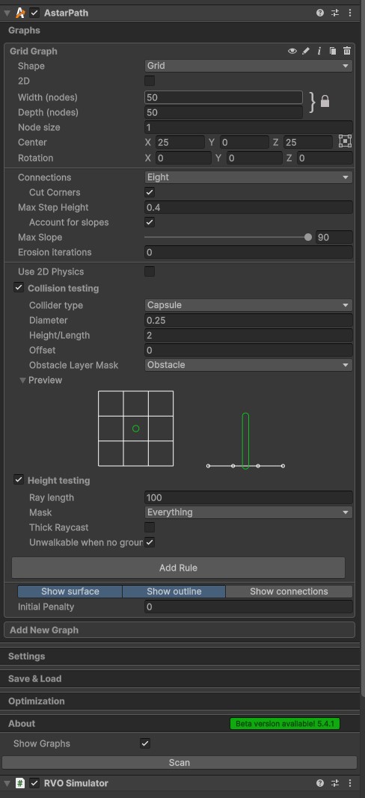
Task: Enable the 2D checkbox
Action: (x=150, y=81)
